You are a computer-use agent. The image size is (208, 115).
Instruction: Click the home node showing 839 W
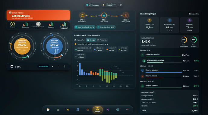tap(104, 15)
